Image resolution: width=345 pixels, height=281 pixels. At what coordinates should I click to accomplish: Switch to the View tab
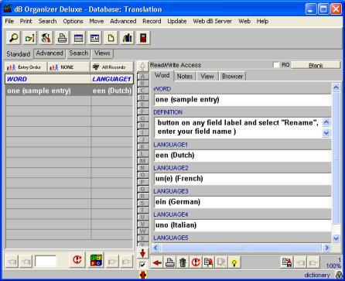click(x=207, y=77)
